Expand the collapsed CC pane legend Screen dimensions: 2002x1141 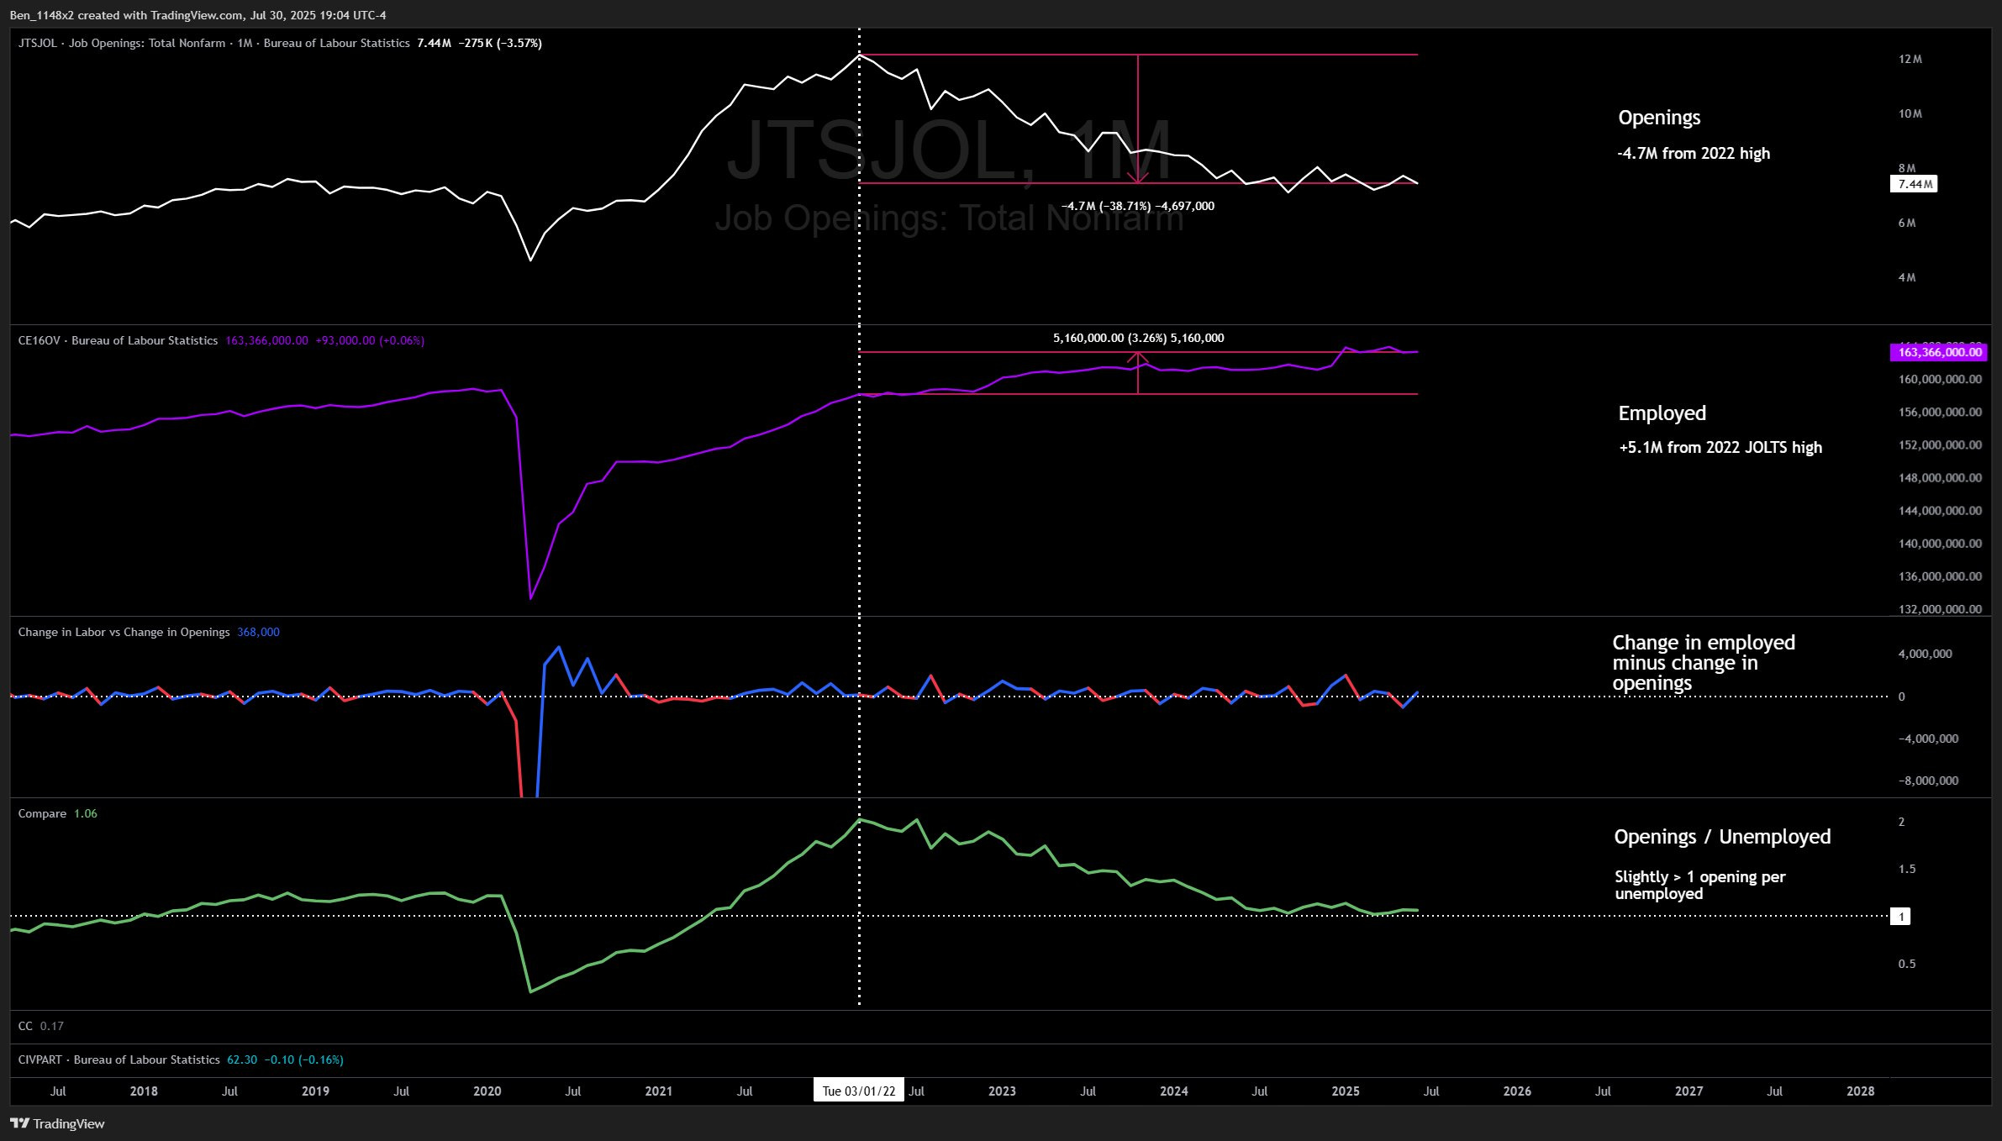(x=25, y=1026)
